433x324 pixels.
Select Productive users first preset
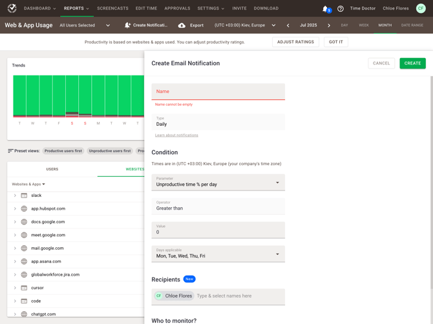pyautogui.click(x=63, y=151)
